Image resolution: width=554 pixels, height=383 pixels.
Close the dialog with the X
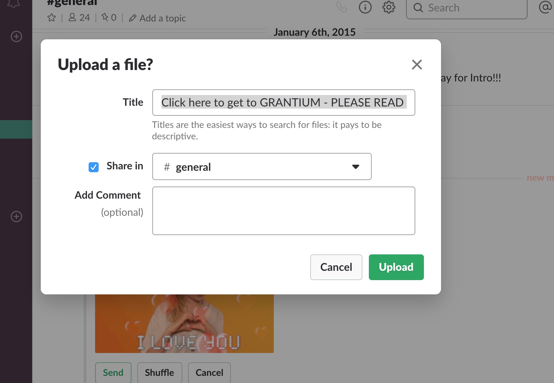coord(417,65)
